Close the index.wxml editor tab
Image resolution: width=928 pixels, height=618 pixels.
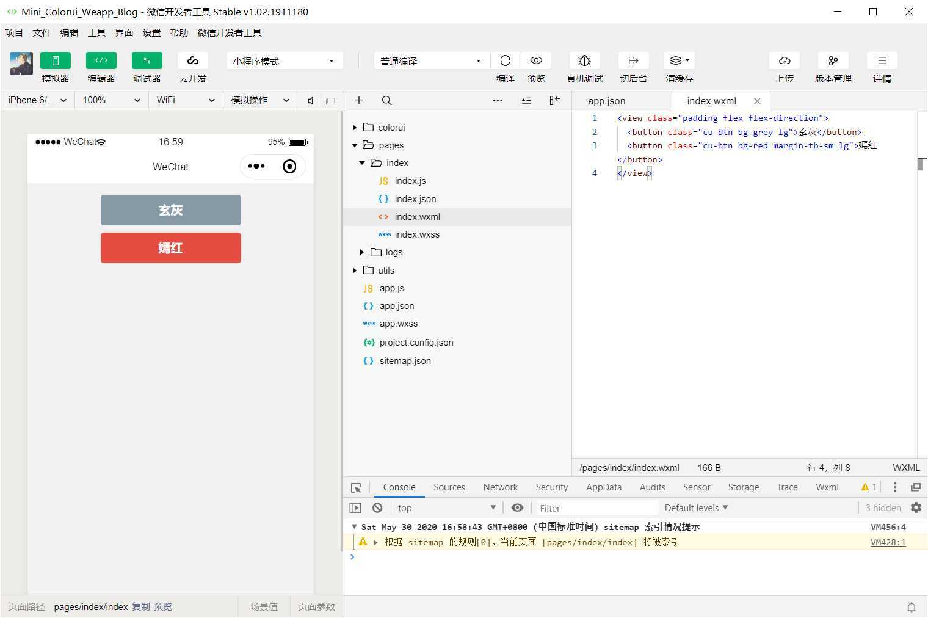coord(757,101)
